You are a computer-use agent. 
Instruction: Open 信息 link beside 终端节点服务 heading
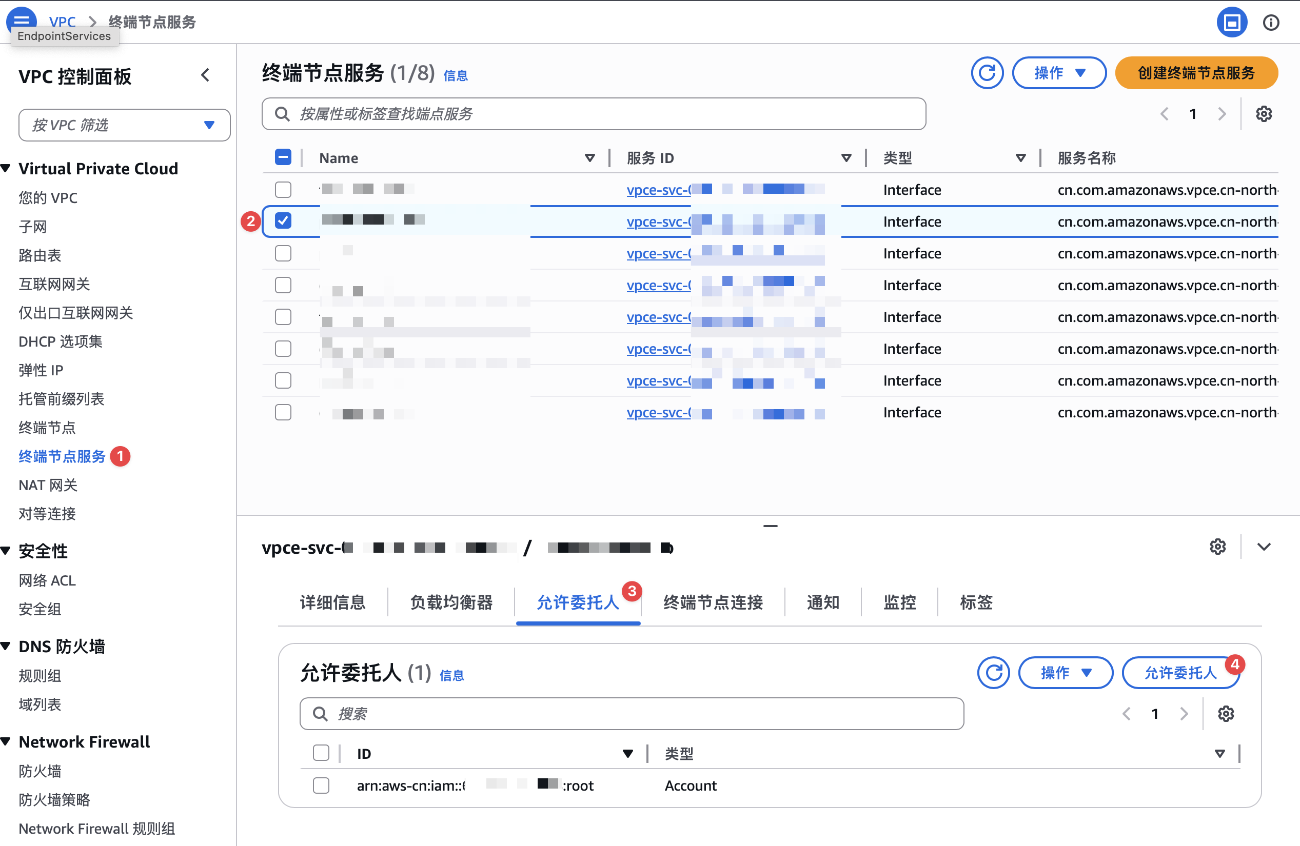click(x=456, y=75)
